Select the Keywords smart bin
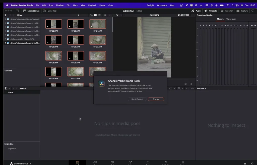 click(x=12, y=149)
